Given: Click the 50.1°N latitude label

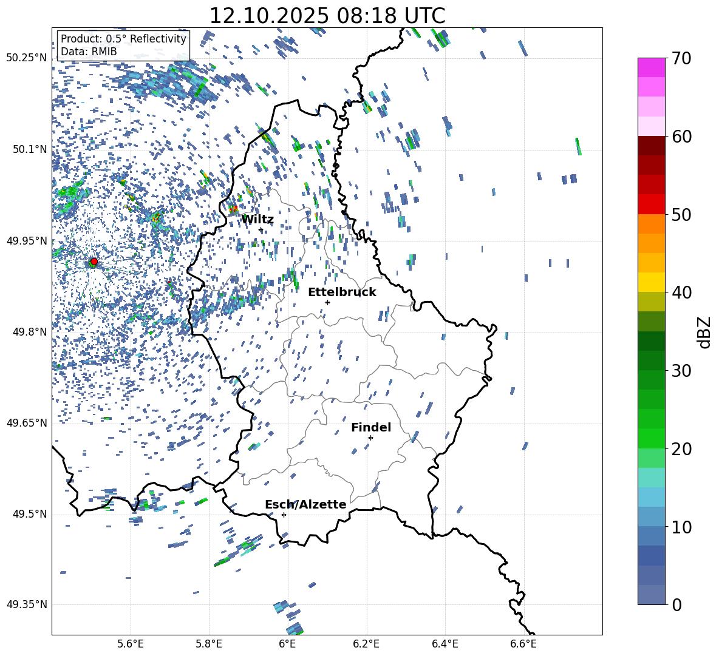Looking at the screenshot, I should tap(30, 149).
